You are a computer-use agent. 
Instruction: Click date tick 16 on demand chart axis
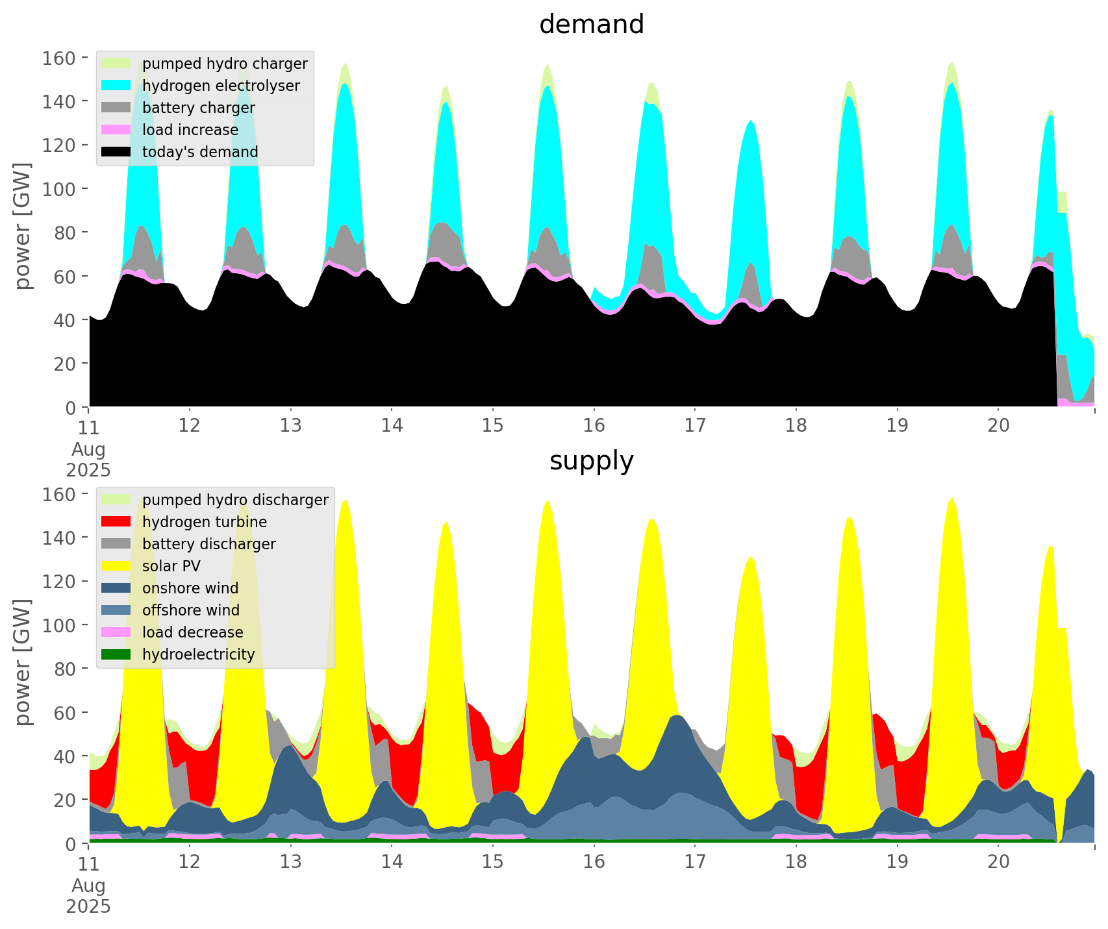point(594,426)
